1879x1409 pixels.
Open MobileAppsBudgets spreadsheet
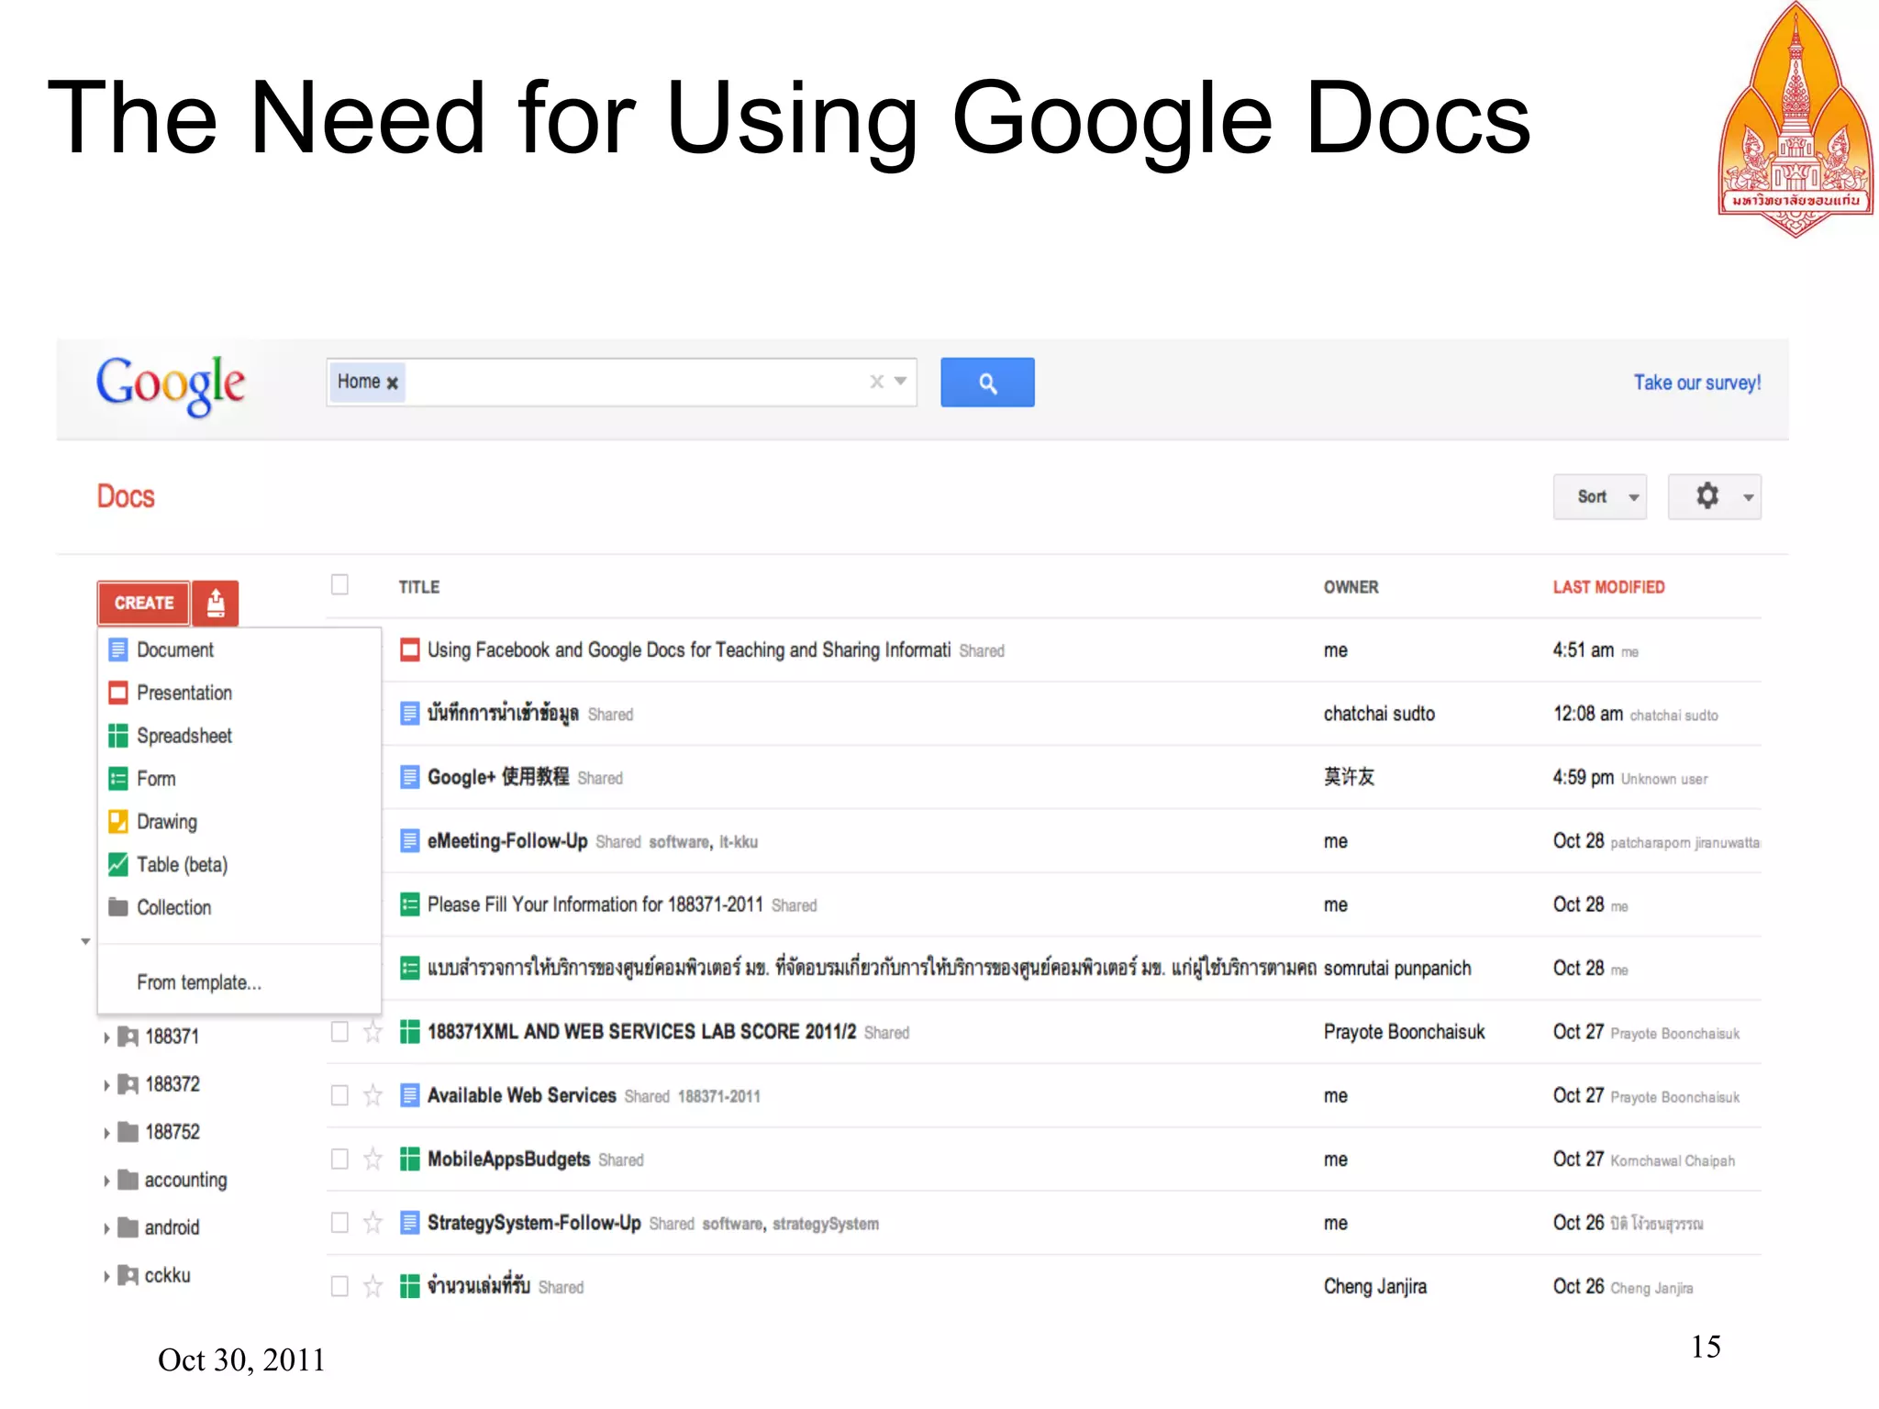[x=508, y=1159]
